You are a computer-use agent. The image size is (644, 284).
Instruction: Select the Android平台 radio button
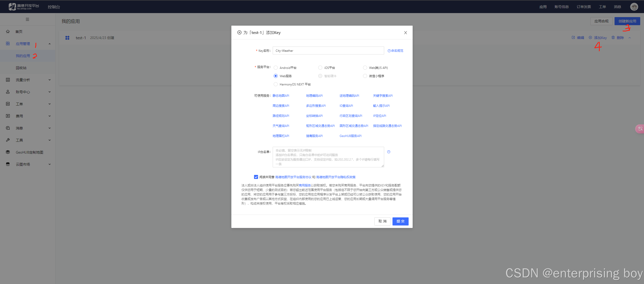276,68
